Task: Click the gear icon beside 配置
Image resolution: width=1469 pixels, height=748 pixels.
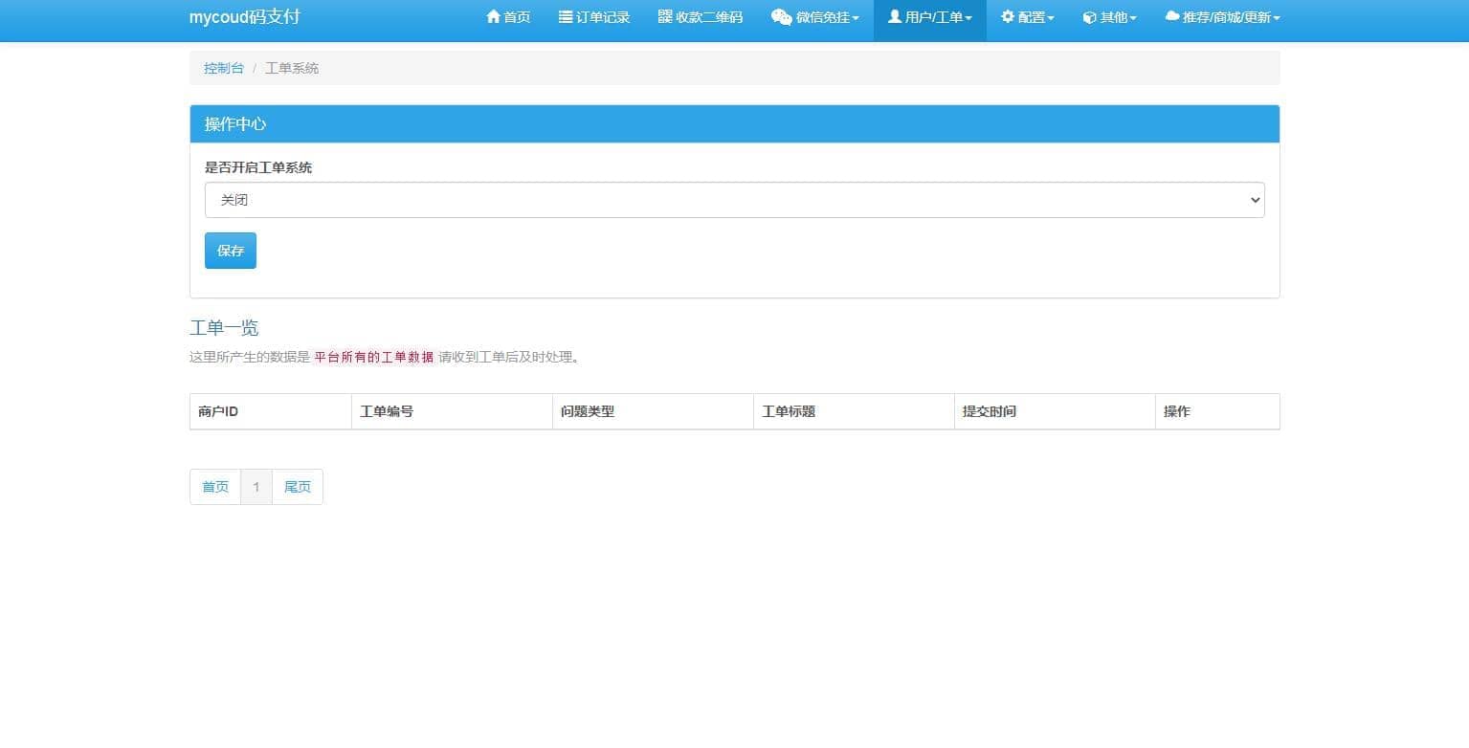Action: pyautogui.click(x=1008, y=17)
